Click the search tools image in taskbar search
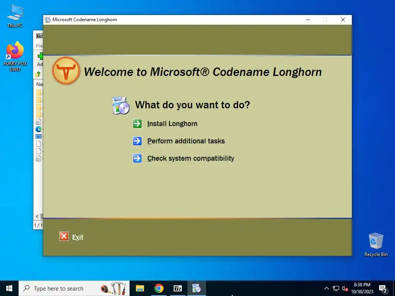Image resolution: width=395 pixels, height=296 pixels. 113,288
